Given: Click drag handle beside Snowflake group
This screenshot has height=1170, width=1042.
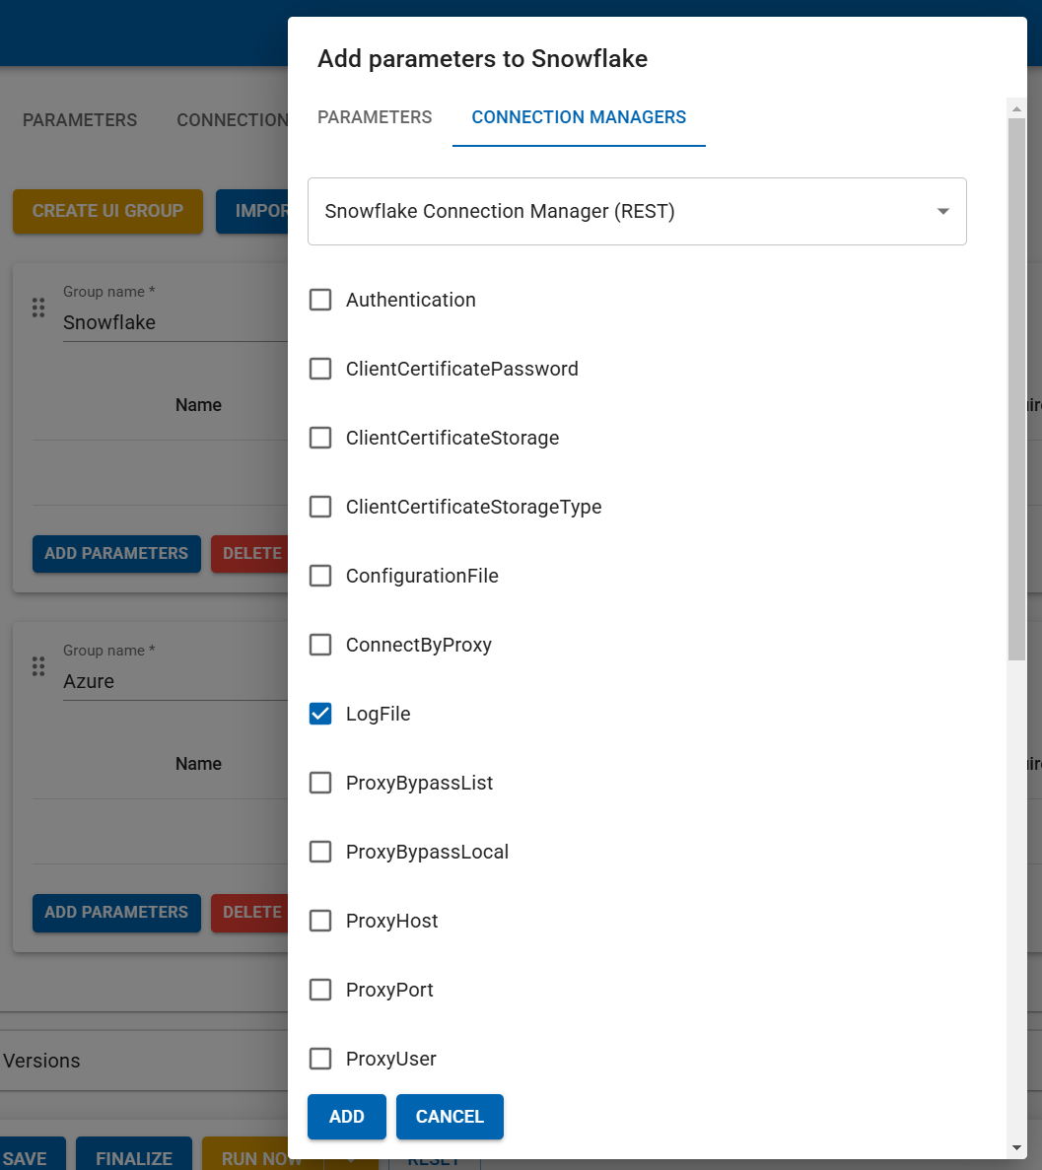Looking at the screenshot, I should [x=38, y=308].
